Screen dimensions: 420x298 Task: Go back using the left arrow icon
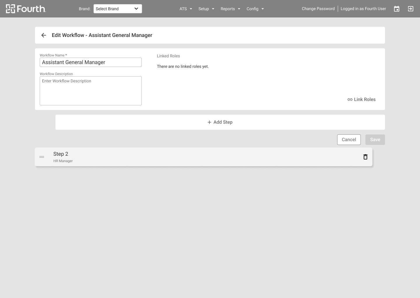pyautogui.click(x=44, y=35)
